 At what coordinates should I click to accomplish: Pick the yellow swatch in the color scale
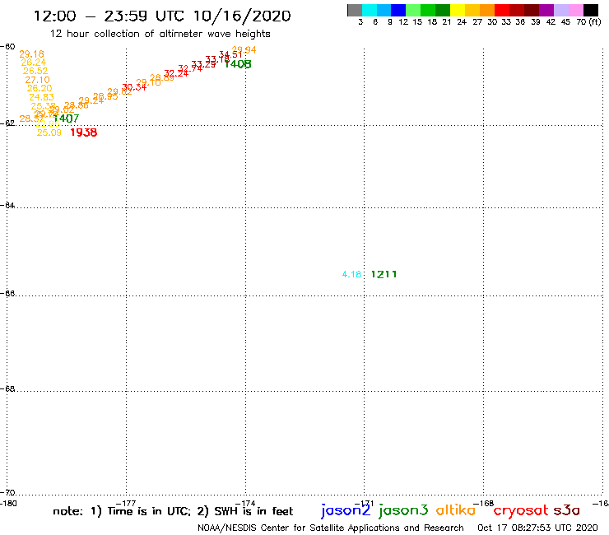(x=458, y=10)
